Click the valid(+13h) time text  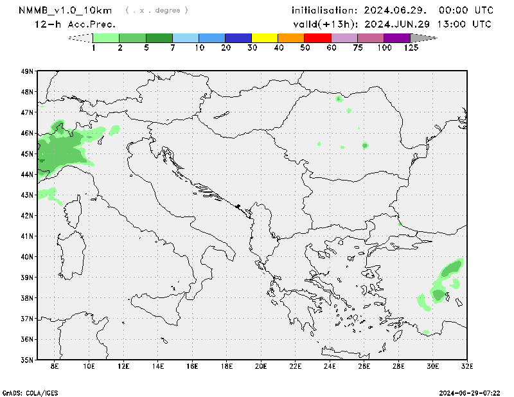tap(392, 24)
